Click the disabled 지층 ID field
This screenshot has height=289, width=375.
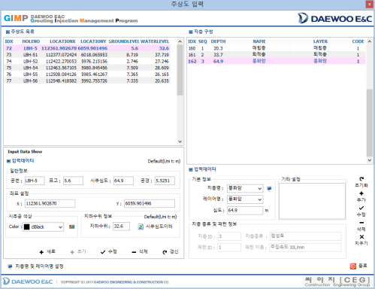pyautogui.click(x=229, y=236)
